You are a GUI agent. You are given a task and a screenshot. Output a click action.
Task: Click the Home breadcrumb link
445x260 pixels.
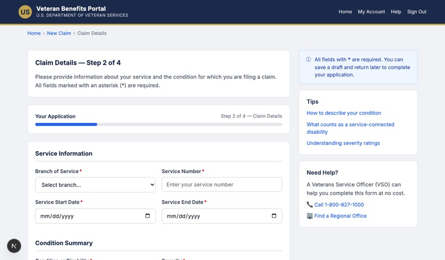34,33
